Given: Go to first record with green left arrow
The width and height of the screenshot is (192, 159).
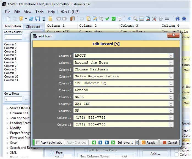Looking at the screenshot, I should 94,142.
